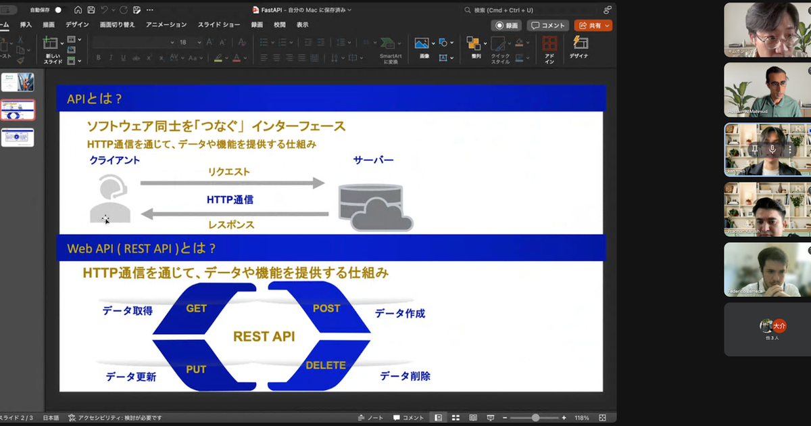Open the change case Aa dropdown

[197, 57]
